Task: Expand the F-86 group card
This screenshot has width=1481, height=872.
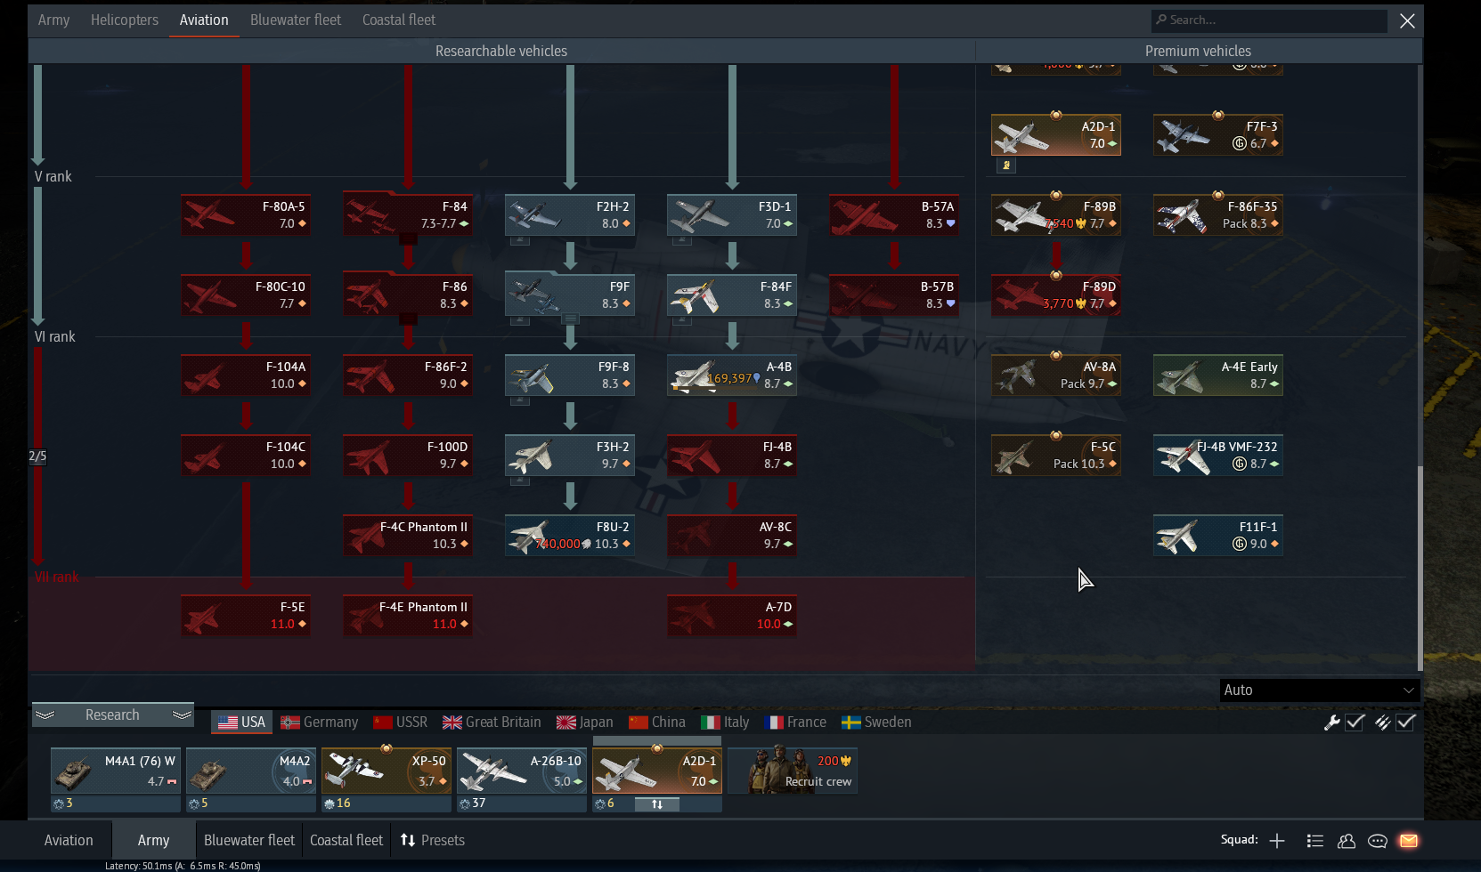Action: 408,295
